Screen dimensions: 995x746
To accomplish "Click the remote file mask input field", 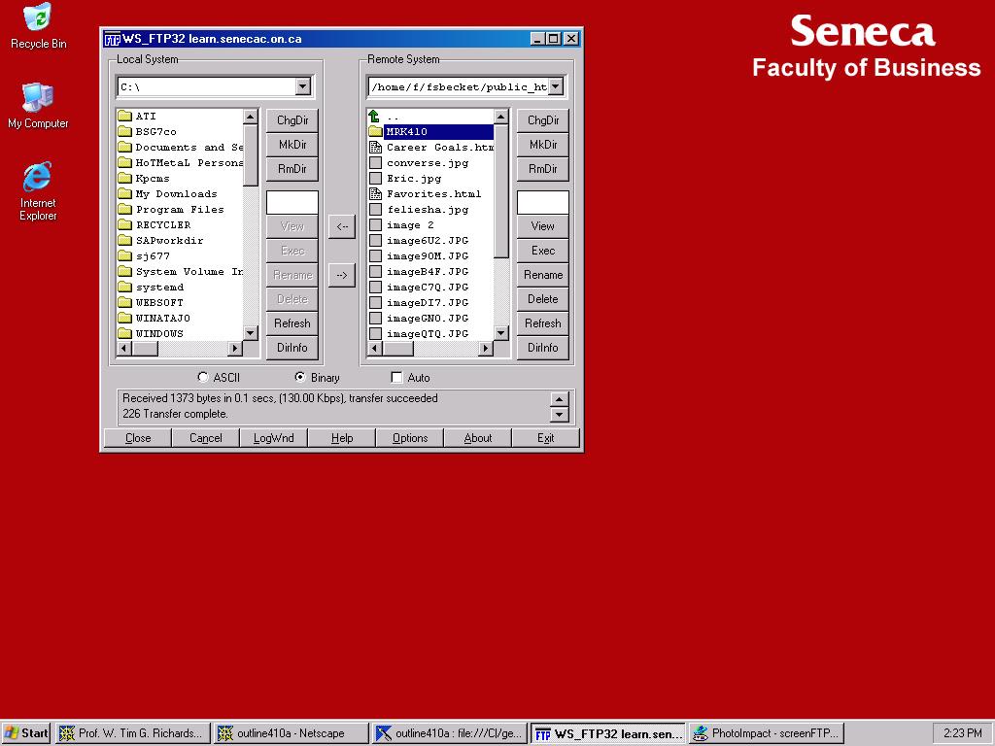I will [543, 202].
